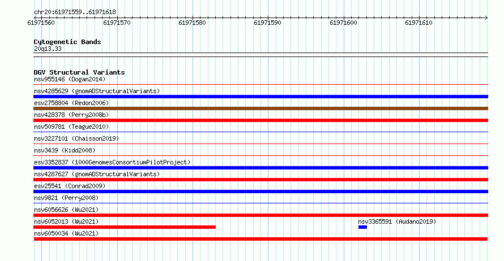504x261 pixels.
Task: Click the blue esv3352837 variant bar
Action: click(x=260, y=168)
